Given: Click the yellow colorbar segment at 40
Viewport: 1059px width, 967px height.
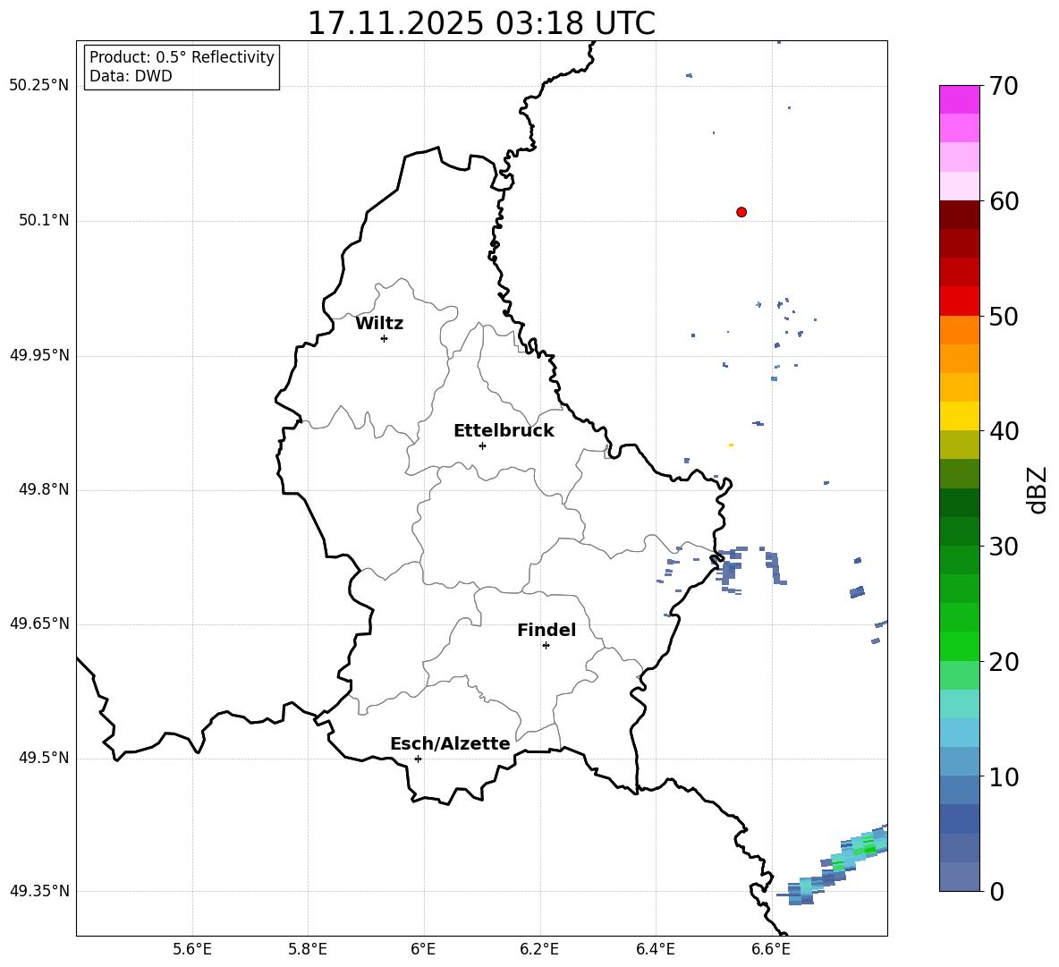Looking at the screenshot, I should coord(959,416).
